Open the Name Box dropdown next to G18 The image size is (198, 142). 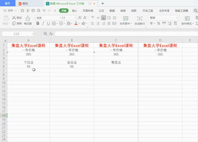pyautogui.click(x=33, y=34)
